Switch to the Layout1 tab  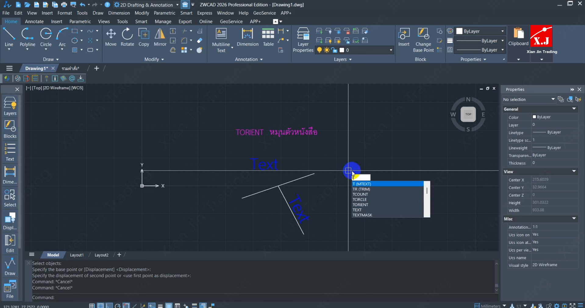(x=77, y=255)
